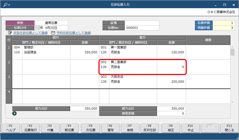The width and height of the screenshot is (239, 140).
Task: Click 当座預金 account in row 1
Action: coord(30,52)
